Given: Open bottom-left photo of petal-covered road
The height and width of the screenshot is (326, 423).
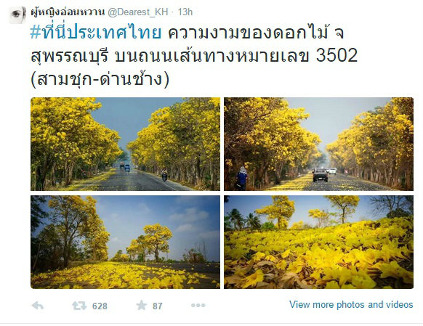Looking at the screenshot, I should coord(125,242).
